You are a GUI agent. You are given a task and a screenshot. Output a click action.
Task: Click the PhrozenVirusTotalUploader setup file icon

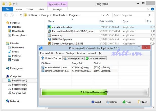click(50, 31)
